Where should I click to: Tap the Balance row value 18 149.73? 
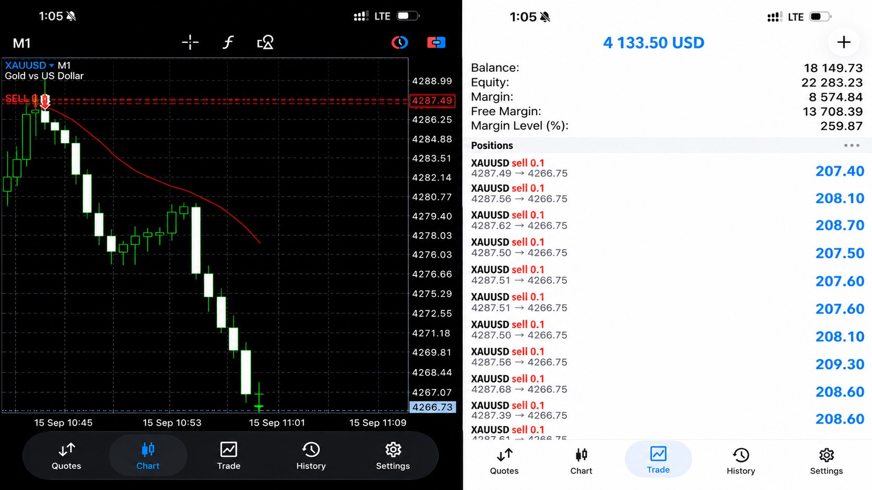[833, 68]
